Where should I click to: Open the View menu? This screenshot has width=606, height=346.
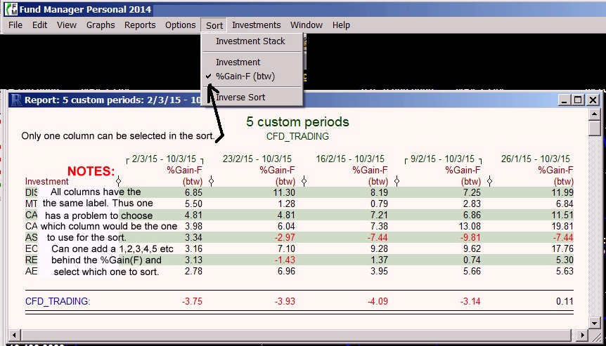pyautogui.click(x=67, y=25)
